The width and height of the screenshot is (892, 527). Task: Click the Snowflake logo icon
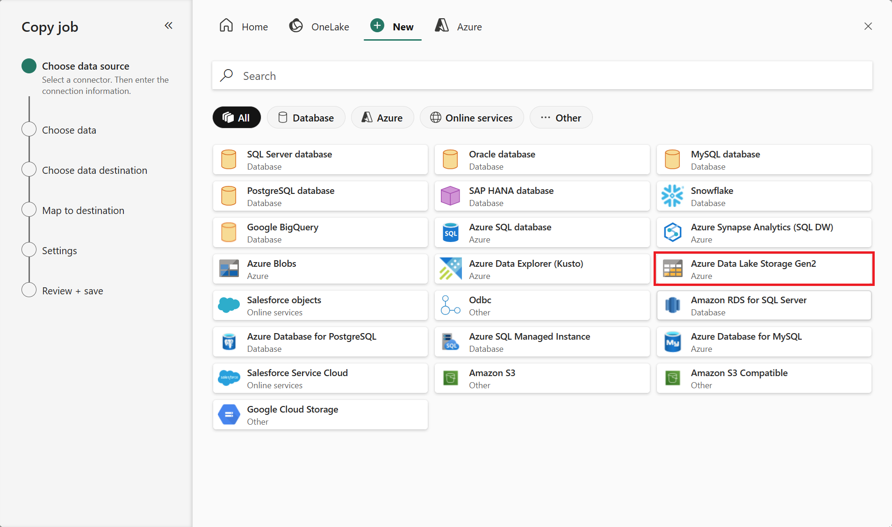[x=672, y=196]
